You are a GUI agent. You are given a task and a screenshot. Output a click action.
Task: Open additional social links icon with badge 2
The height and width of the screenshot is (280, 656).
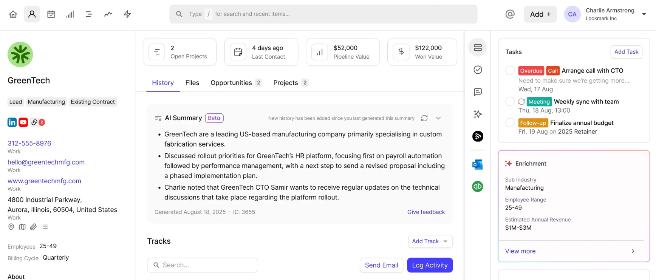pyautogui.click(x=38, y=122)
